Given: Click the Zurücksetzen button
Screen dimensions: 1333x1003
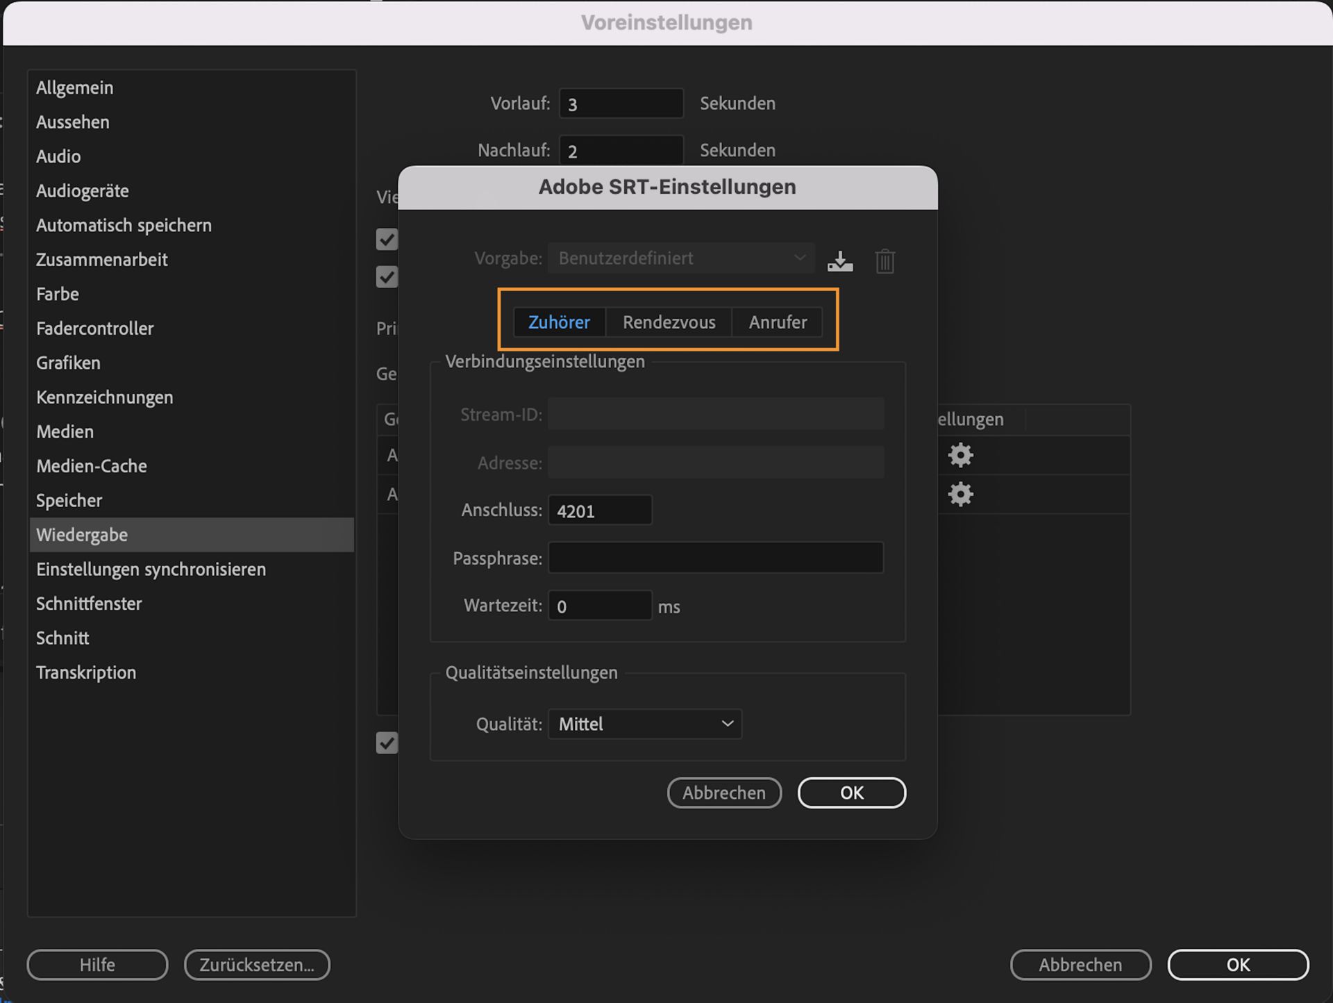Looking at the screenshot, I should 257,965.
